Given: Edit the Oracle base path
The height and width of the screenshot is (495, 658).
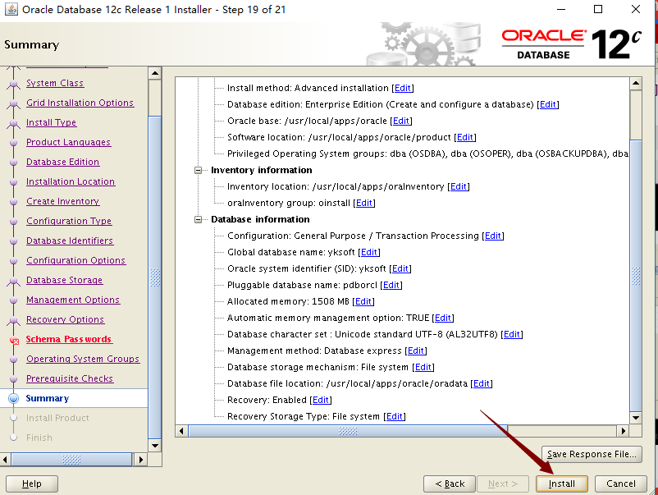Looking at the screenshot, I should 400,121.
